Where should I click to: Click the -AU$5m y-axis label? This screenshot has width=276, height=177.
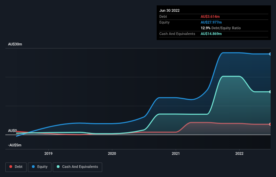14,145
